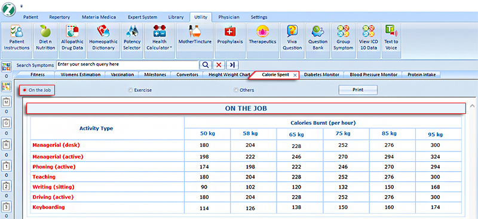Screen dimensions: 478x219
Task: Switch to the Milestones tab
Action: coord(155,75)
